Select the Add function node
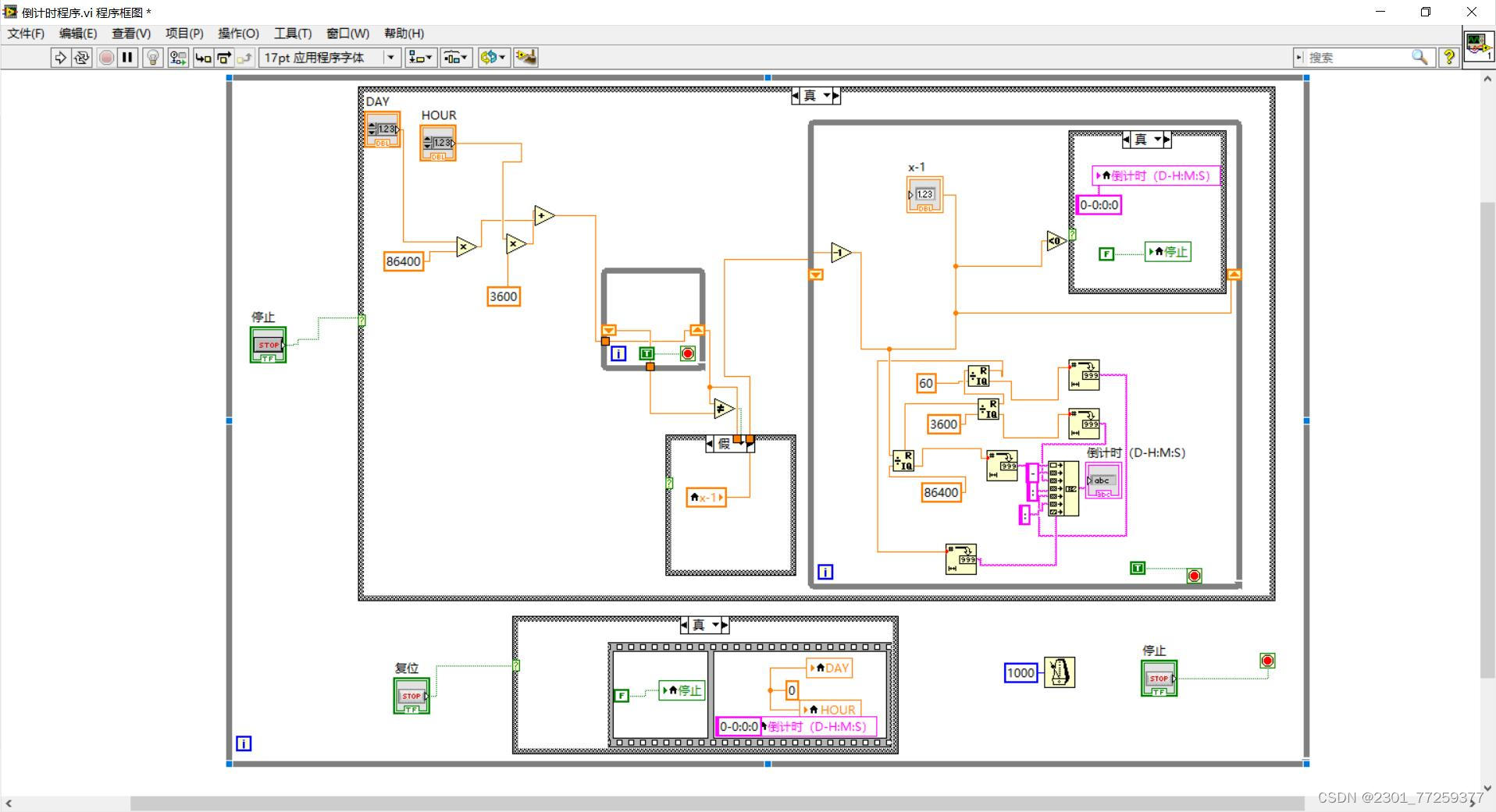The image size is (1496, 812). tap(544, 216)
